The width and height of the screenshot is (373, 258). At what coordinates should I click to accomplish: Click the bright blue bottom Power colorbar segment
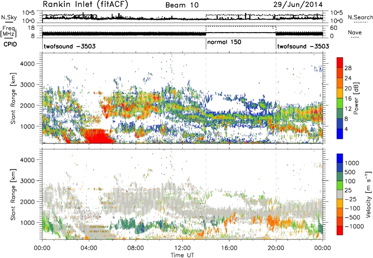[x=340, y=134]
